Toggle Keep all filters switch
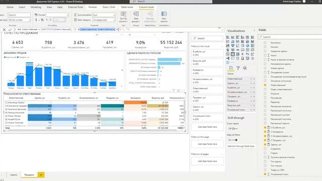322x181 pixels. coord(235,140)
